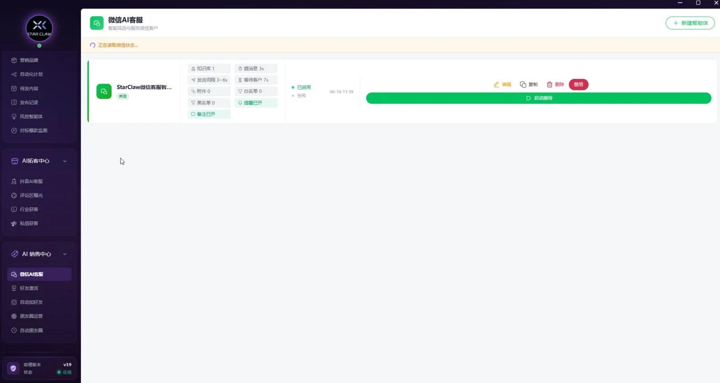Toggle the 提醒已开 chip
Viewport: 720px width, 383px height.
click(x=256, y=103)
